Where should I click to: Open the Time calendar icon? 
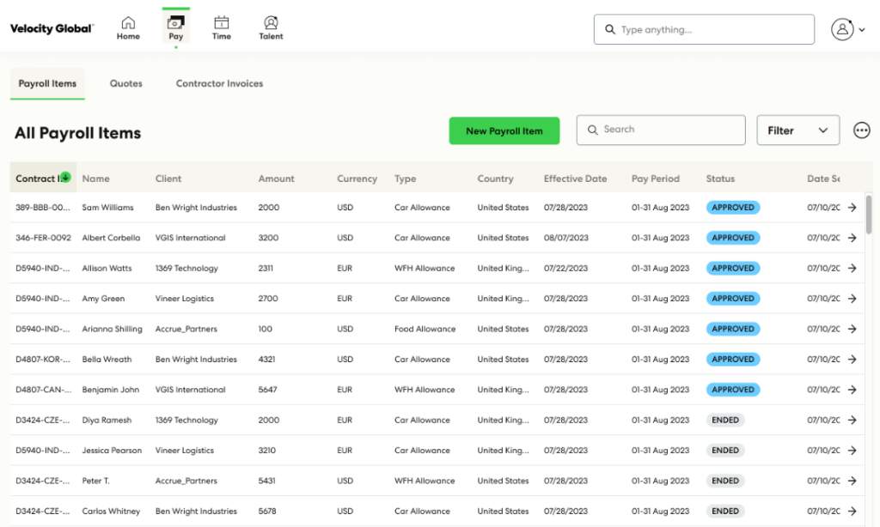coord(221,22)
